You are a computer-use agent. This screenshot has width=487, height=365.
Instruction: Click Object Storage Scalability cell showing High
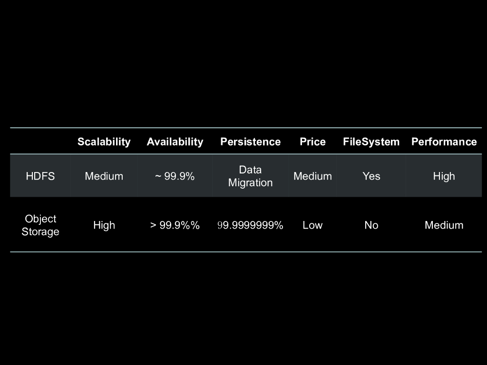tap(104, 225)
